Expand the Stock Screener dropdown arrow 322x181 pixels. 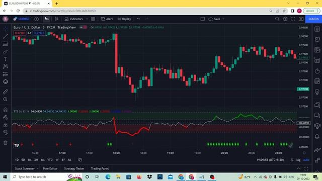pos(38,168)
